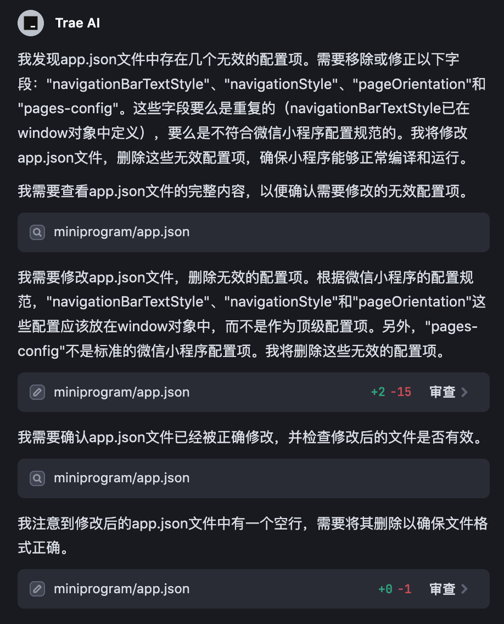Screen dimensions: 504x624
Task: Click the -15 removed lines count
Action: [401, 392]
